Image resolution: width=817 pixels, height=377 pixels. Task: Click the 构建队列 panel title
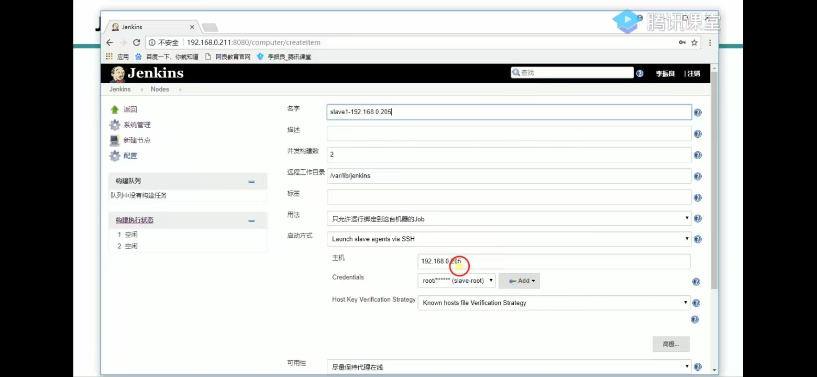tap(128, 181)
